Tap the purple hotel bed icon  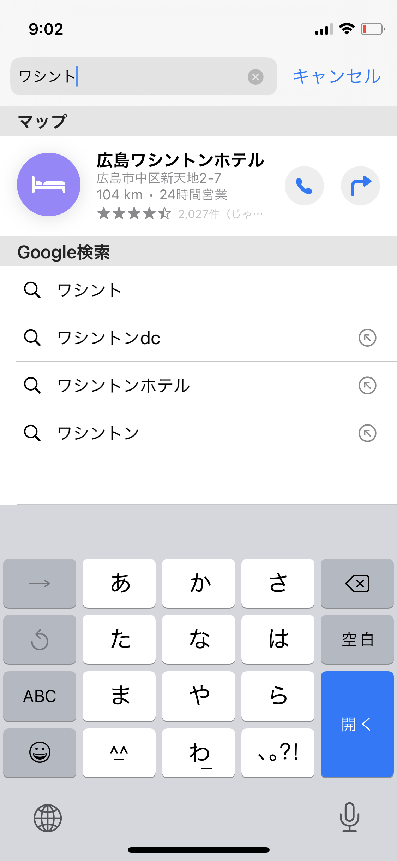49,184
